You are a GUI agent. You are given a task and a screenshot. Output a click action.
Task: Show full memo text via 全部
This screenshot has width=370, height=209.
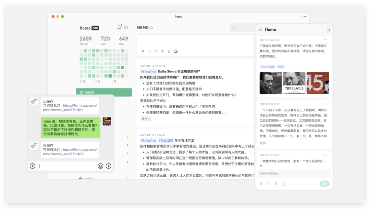263,143
